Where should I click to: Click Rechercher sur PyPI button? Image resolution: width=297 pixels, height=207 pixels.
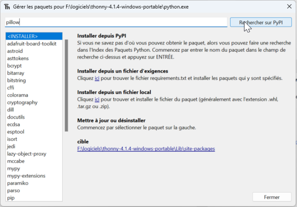261,22
